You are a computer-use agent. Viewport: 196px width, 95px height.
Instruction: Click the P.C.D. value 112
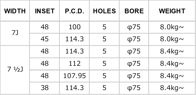pyautogui.click(x=75, y=64)
